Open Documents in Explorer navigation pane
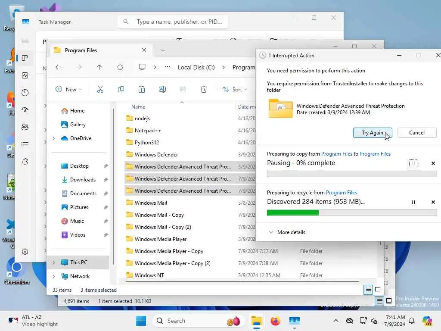Viewport: 441px width, 331px height. coord(79,194)
